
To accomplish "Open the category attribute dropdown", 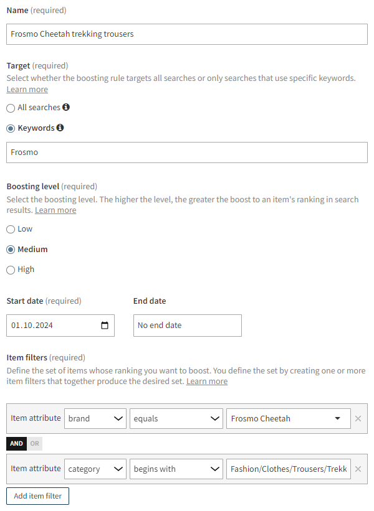I will [95, 469].
